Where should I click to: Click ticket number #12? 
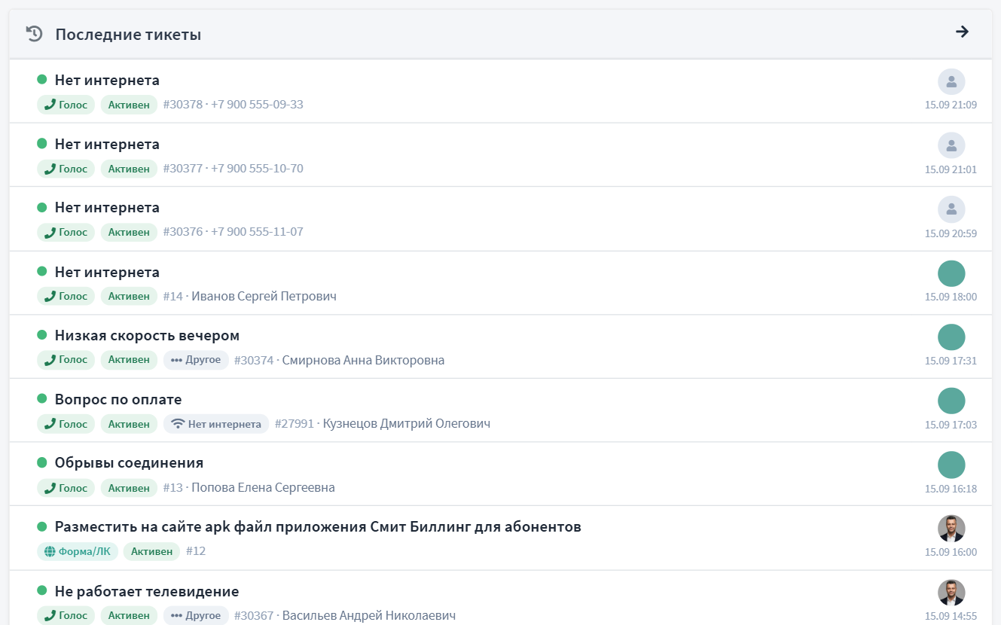(196, 551)
